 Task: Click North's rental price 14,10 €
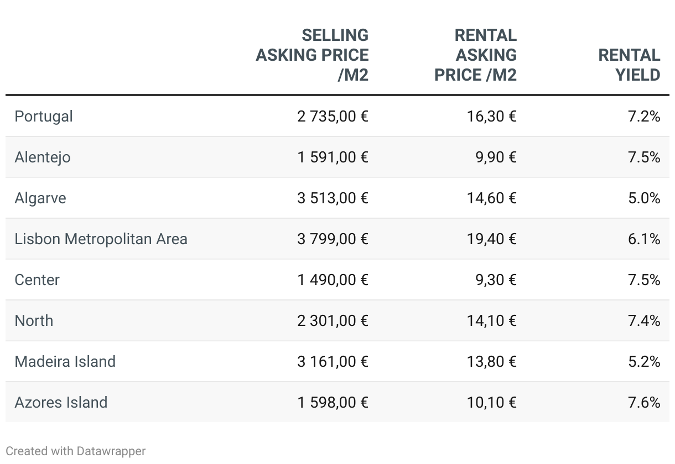[x=491, y=321]
